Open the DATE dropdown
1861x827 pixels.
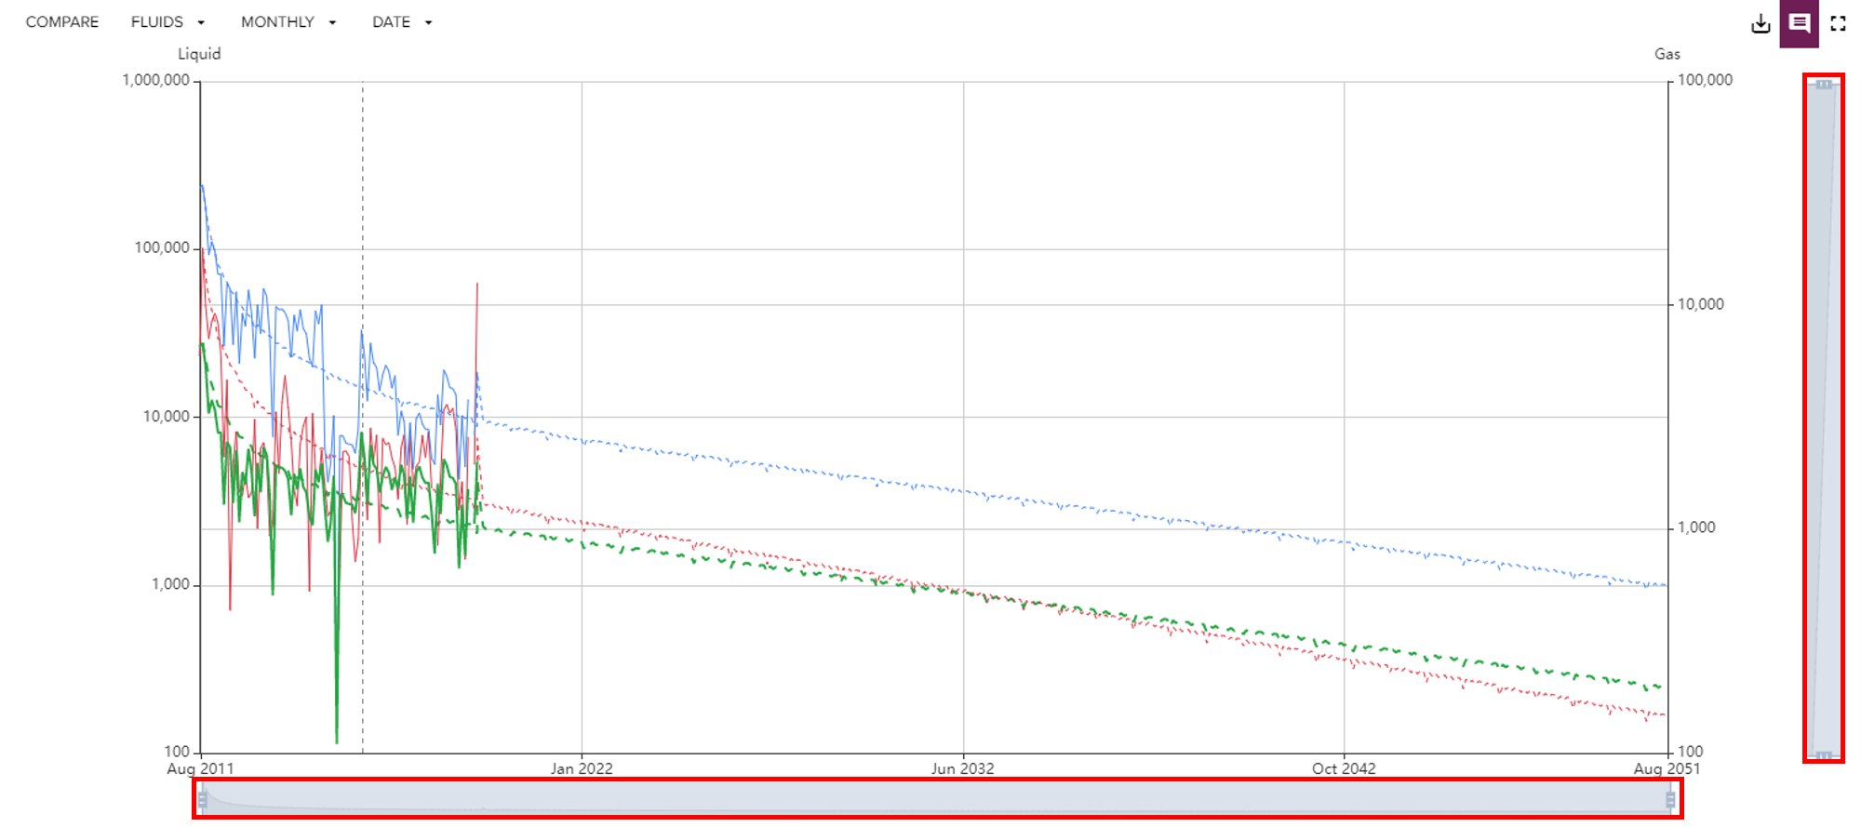(x=402, y=22)
